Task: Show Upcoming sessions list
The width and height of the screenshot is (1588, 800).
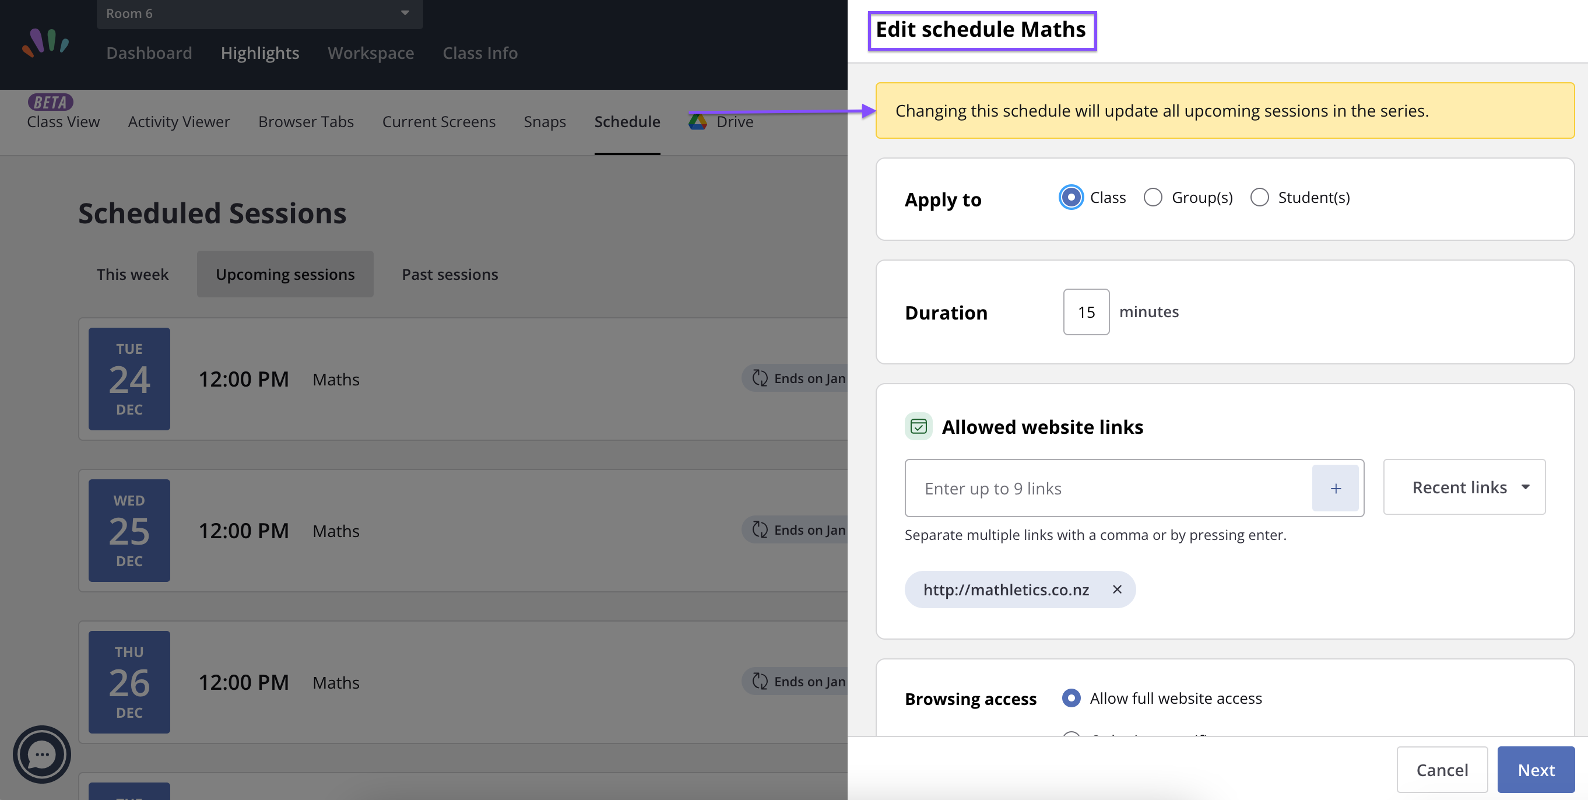Action: [x=286, y=275]
